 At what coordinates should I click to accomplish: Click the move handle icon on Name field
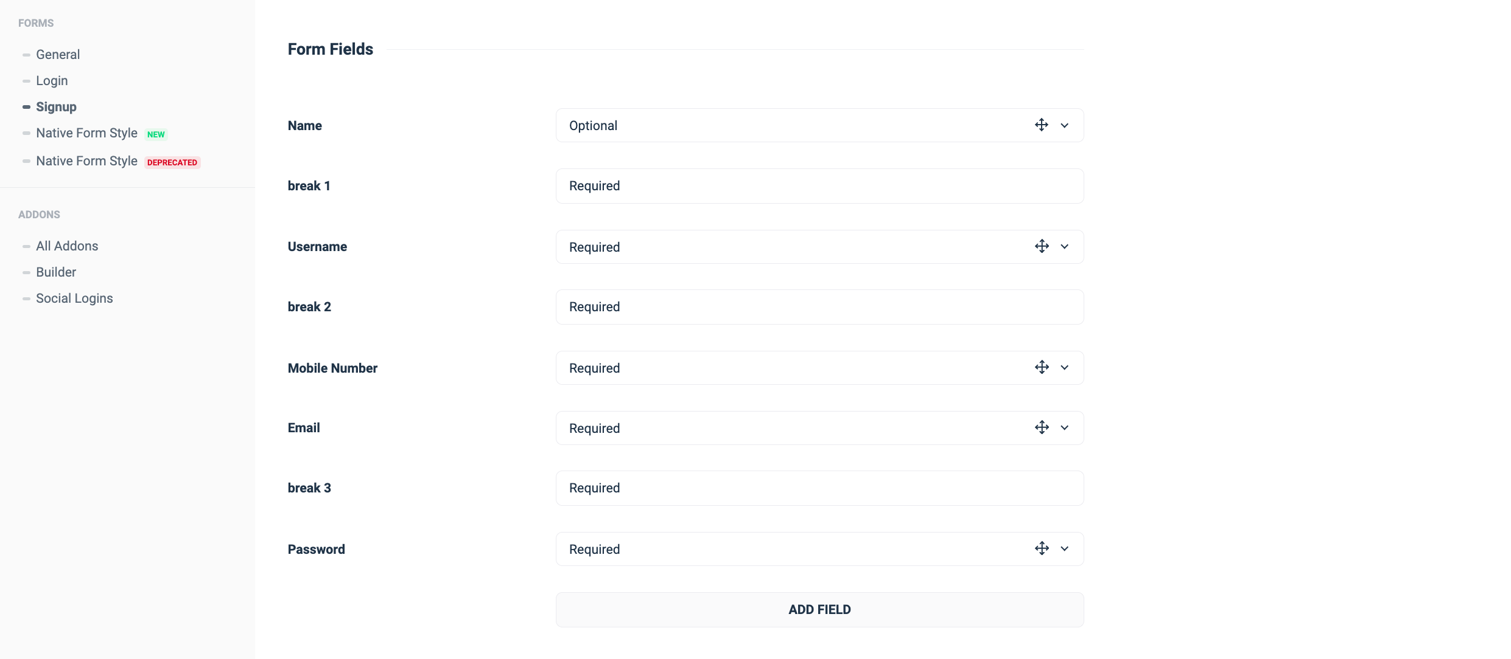tap(1042, 125)
